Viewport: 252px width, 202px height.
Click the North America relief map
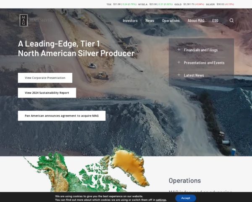pos(87,169)
